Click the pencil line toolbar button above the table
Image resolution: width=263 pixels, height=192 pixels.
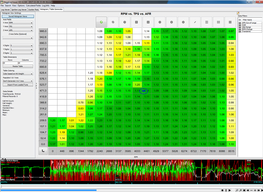coord(195,22)
